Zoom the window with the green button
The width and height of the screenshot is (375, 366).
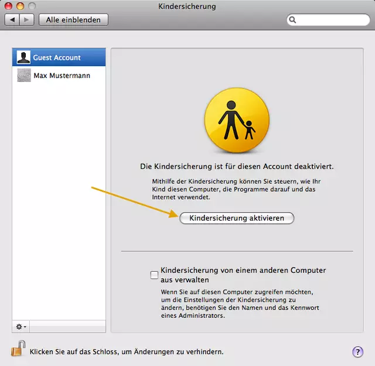tap(32, 6)
